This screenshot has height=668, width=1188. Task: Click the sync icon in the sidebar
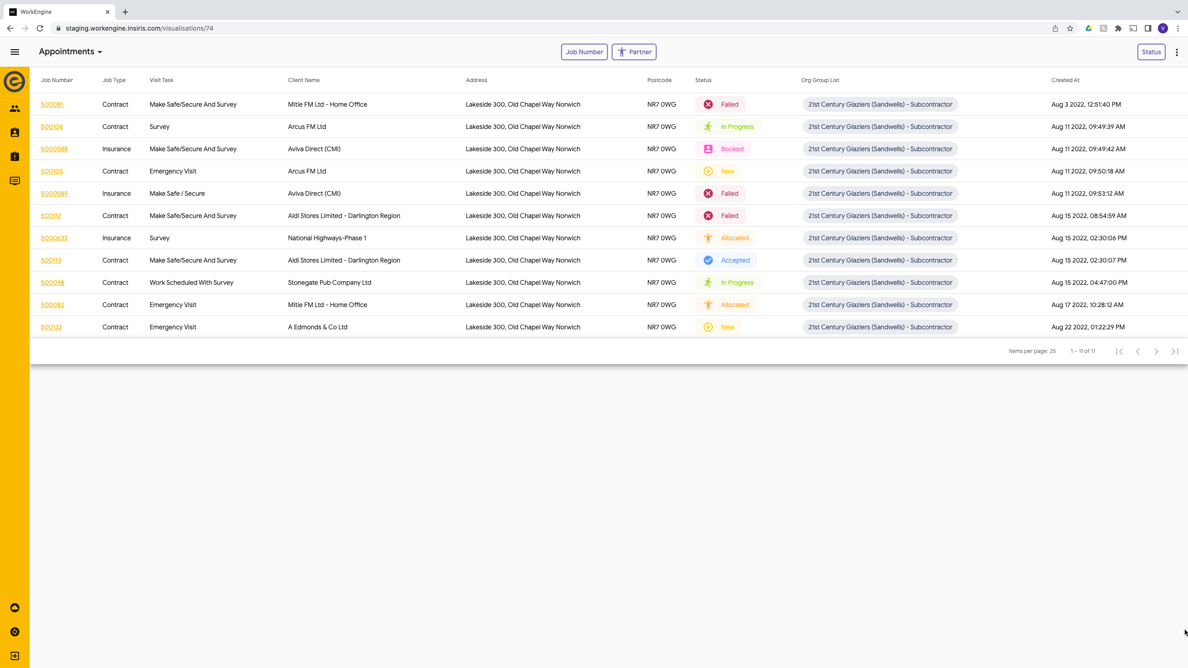tap(15, 632)
